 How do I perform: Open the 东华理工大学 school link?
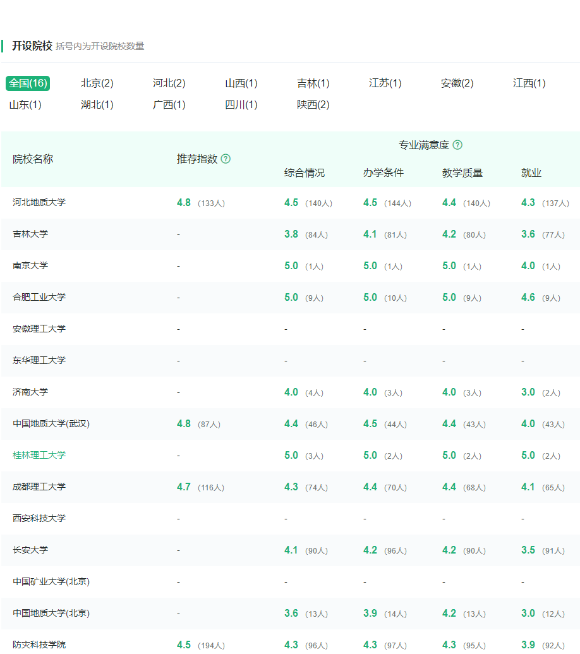coord(39,360)
